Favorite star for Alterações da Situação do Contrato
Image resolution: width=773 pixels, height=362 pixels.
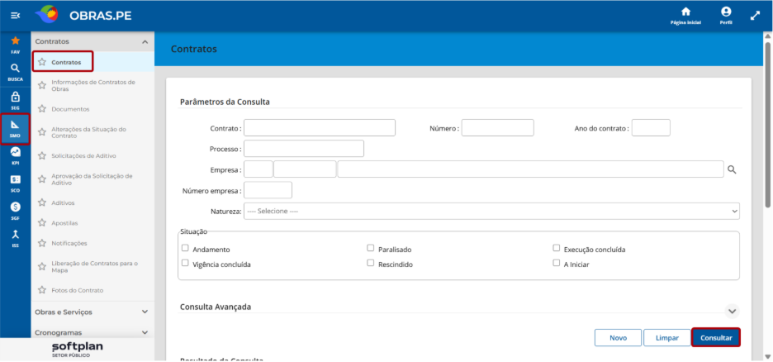tap(42, 132)
